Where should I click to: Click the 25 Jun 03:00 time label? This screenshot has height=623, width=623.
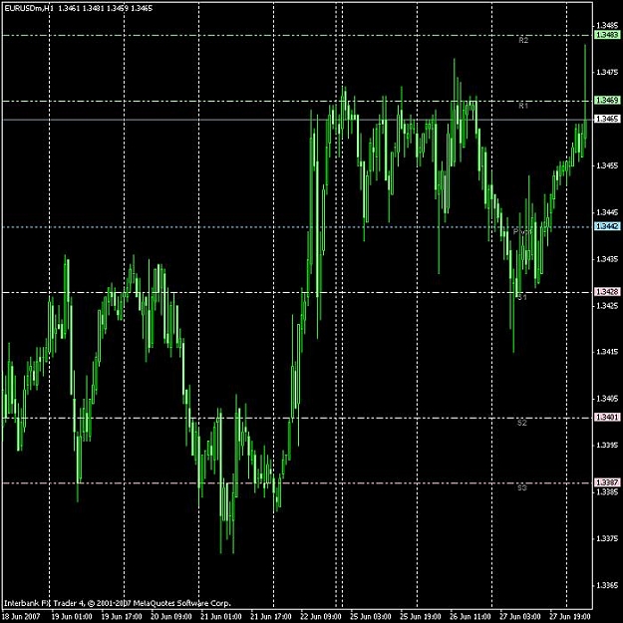tap(371, 617)
